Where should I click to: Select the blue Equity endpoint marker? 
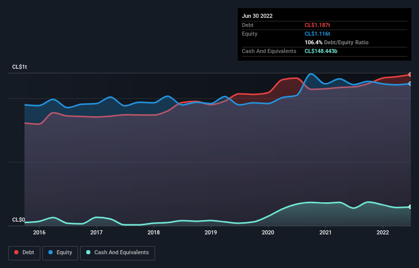(410, 84)
